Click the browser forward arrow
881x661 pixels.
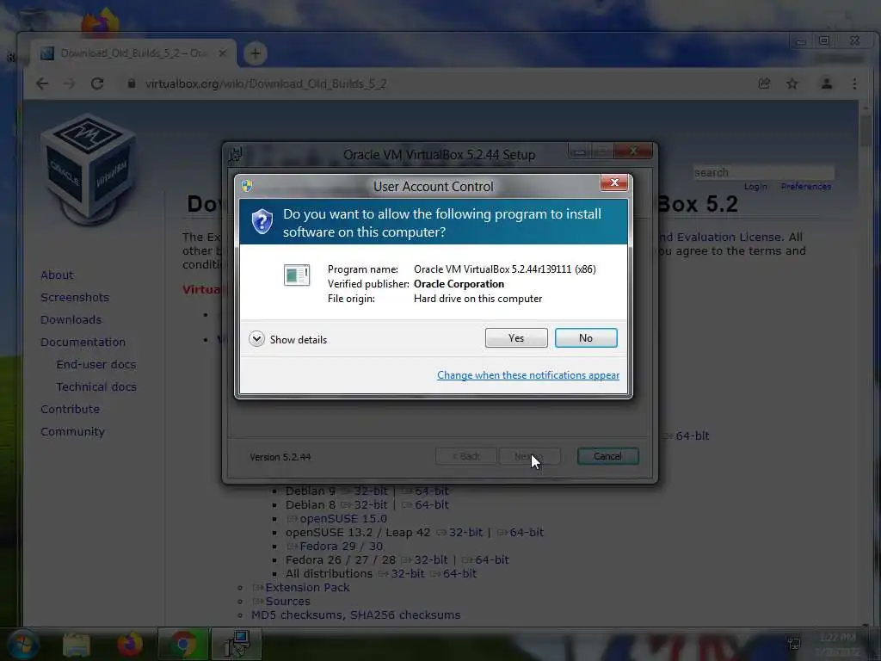[x=69, y=83]
